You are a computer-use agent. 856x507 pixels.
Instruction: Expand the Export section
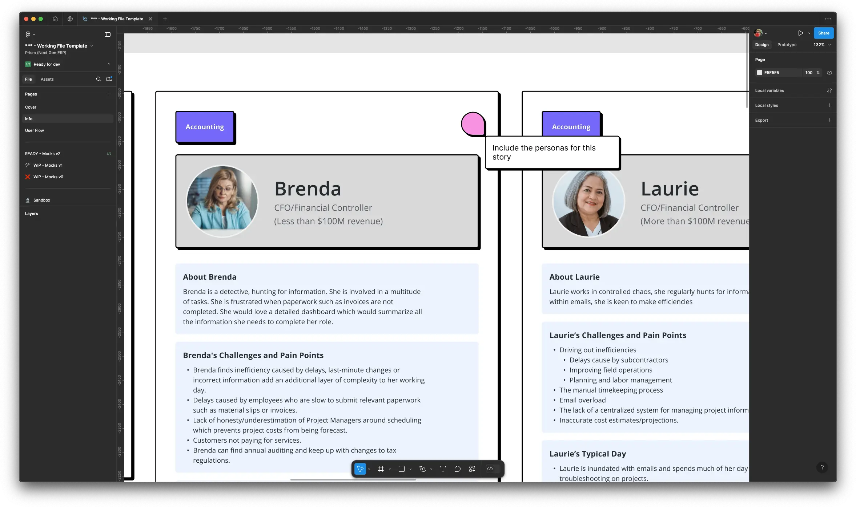[x=829, y=120]
